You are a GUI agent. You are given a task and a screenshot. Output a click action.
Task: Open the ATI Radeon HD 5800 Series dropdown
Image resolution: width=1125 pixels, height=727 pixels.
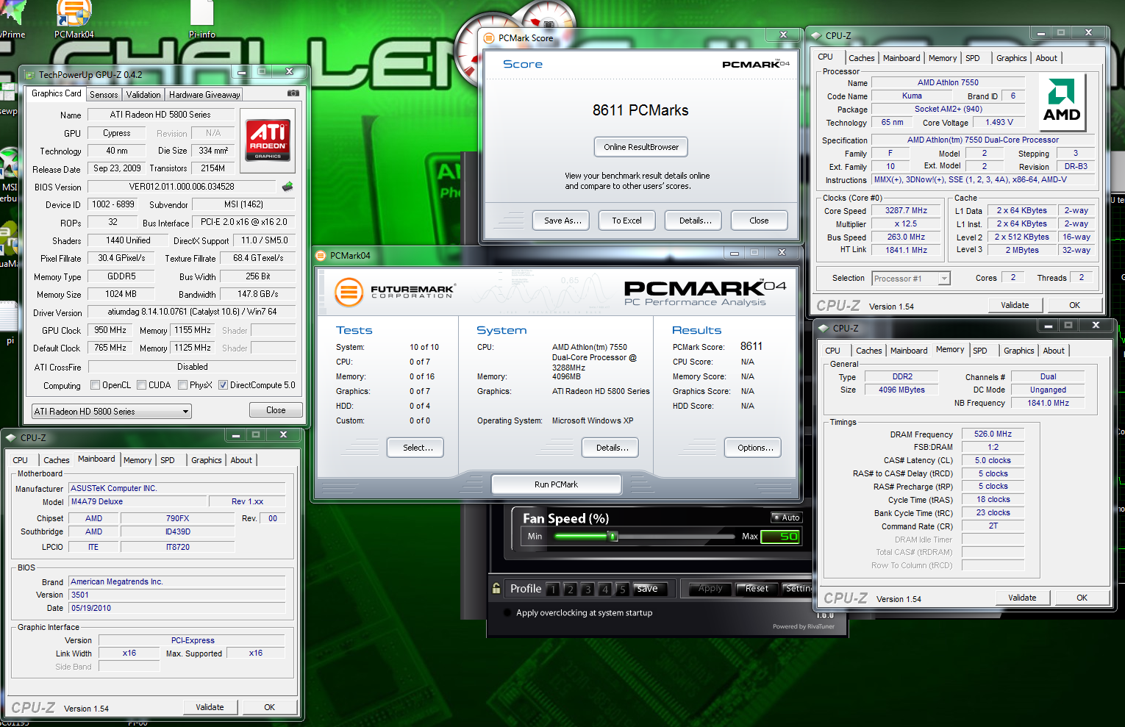(112, 411)
